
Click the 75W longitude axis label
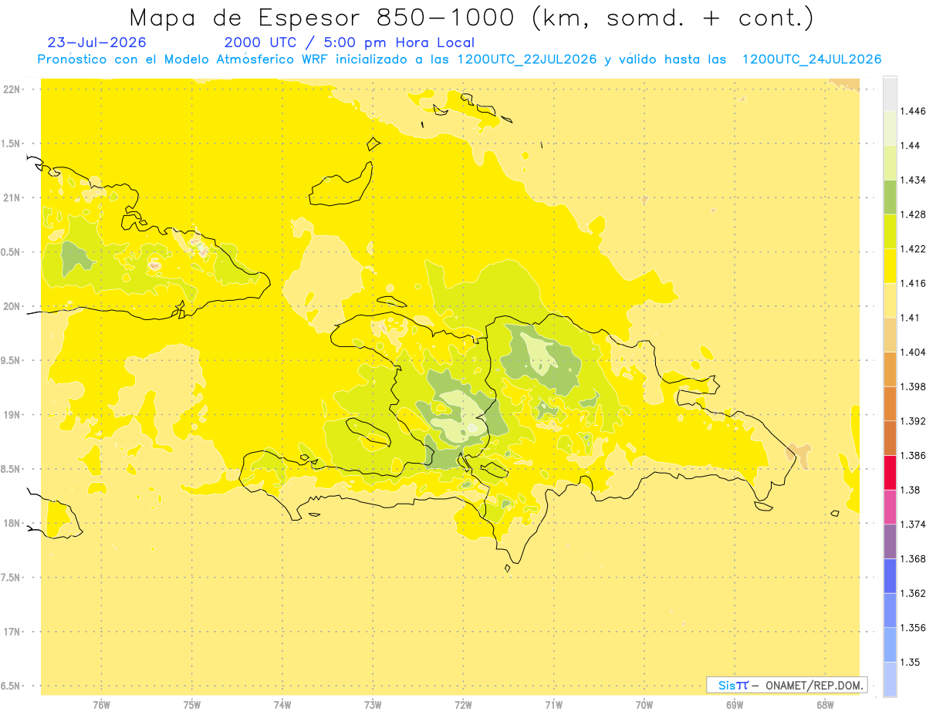(192, 705)
